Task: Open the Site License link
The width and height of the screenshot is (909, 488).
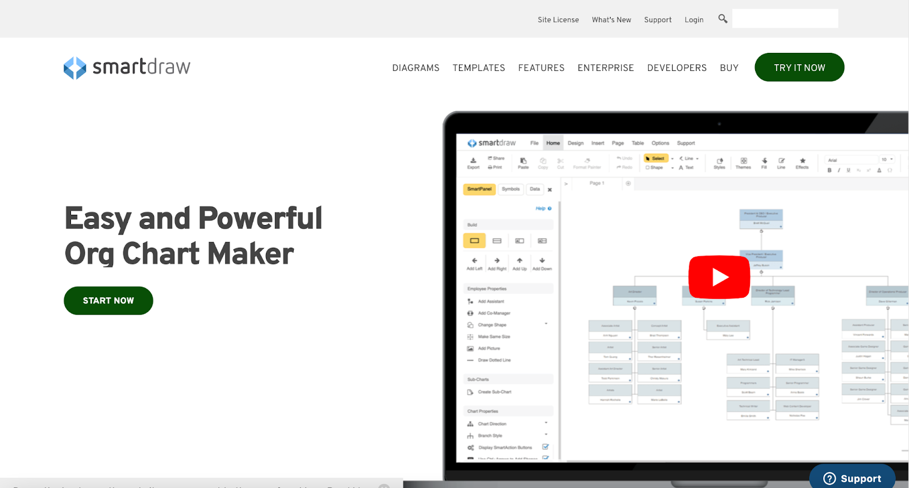Action: [x=558, y=19]
